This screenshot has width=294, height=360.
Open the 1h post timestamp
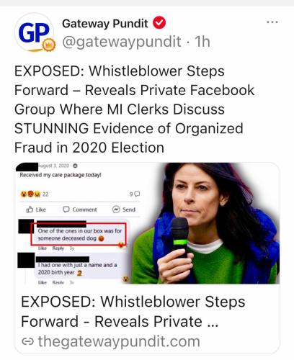[x=202, y=42]
